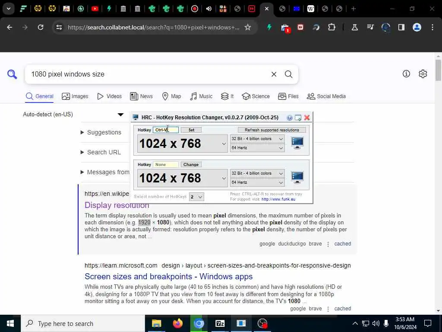This screenshot has height=332, width=442.
Task: Open Display resolution Wikipedia result
Action: tap(117, 205)
